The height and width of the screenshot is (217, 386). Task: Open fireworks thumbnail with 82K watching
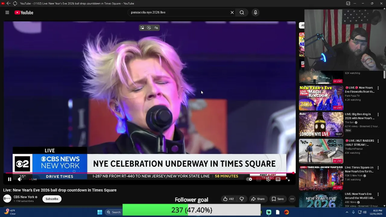coord(321,77)
